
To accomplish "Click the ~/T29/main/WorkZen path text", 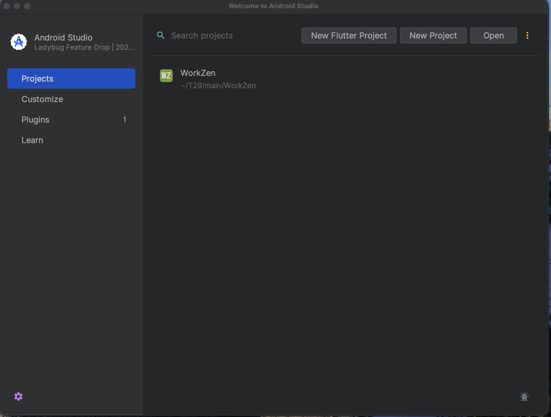I will [x=218, y=86].
